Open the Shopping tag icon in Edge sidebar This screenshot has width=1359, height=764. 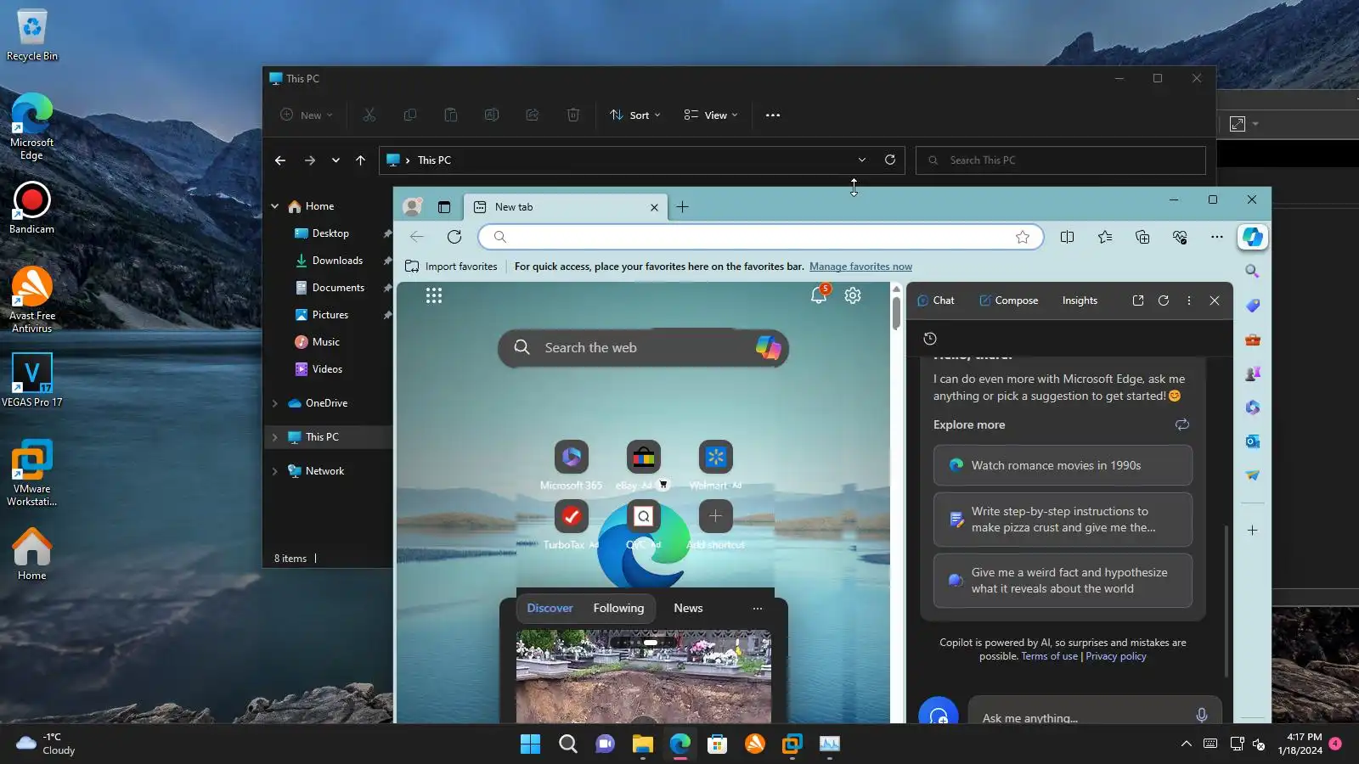1253,306
